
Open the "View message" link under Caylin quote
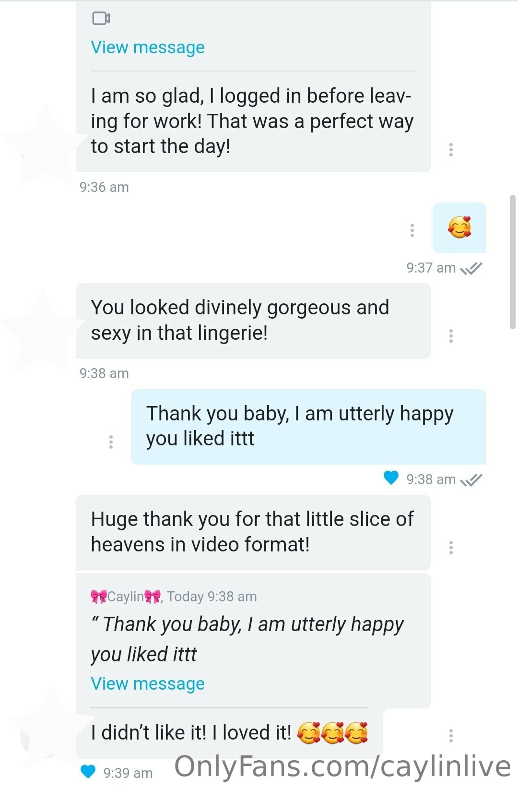point(148,683)
